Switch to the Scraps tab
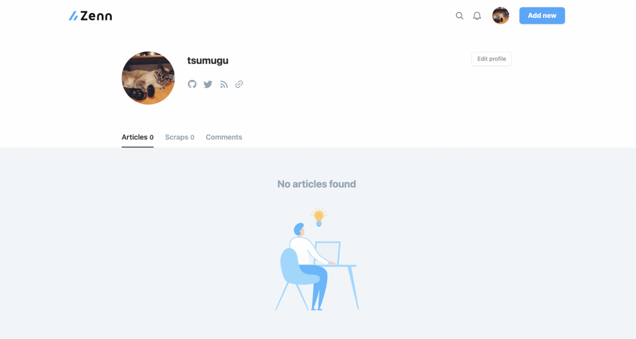This screenshot has height=339, width=636. pos(180,137)
